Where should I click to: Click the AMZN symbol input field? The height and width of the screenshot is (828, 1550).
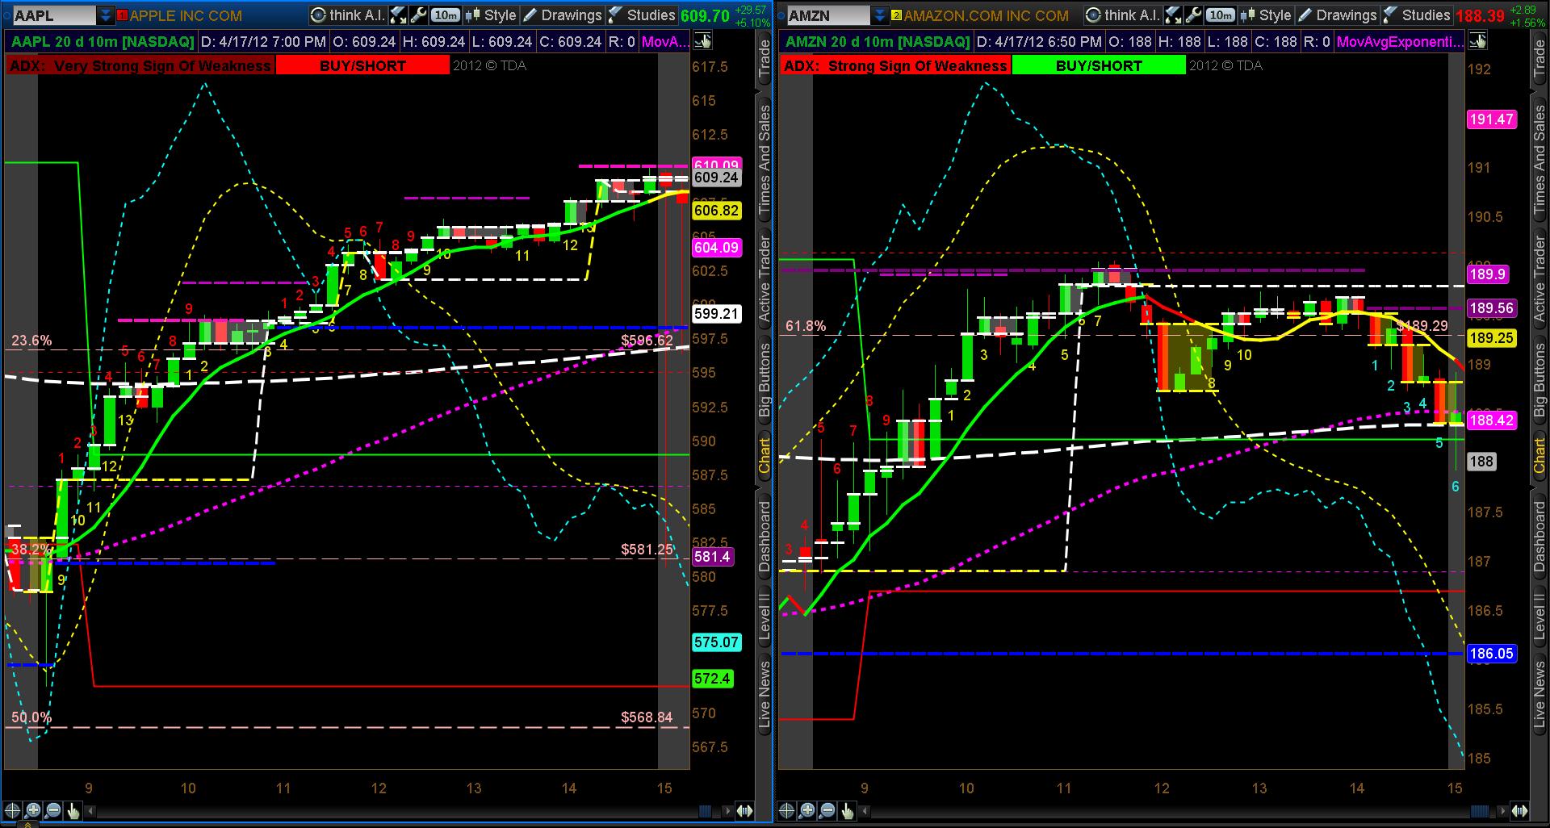[x=828, y=15]
